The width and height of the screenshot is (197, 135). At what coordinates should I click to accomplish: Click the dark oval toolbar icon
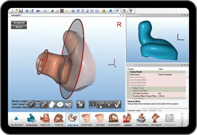(x=52, y=11)
